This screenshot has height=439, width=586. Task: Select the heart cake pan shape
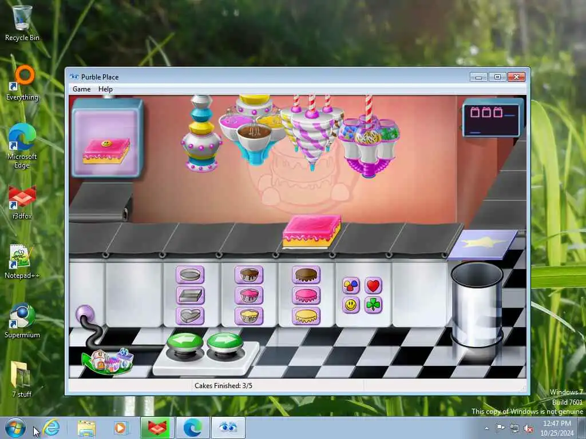(x=190, y=316)
